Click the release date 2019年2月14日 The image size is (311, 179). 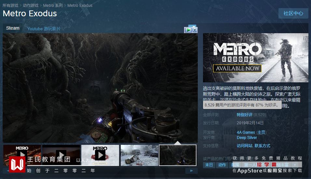[250, 123]
